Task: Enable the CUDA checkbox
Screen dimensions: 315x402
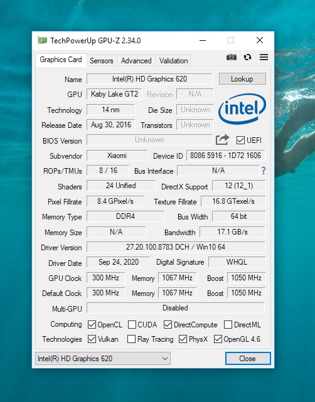Action: point(132,325)
